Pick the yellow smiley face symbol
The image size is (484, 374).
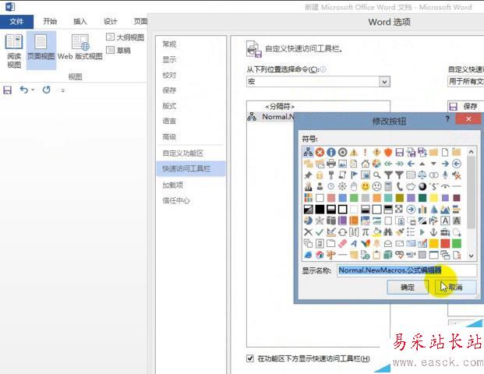point(366,186)
